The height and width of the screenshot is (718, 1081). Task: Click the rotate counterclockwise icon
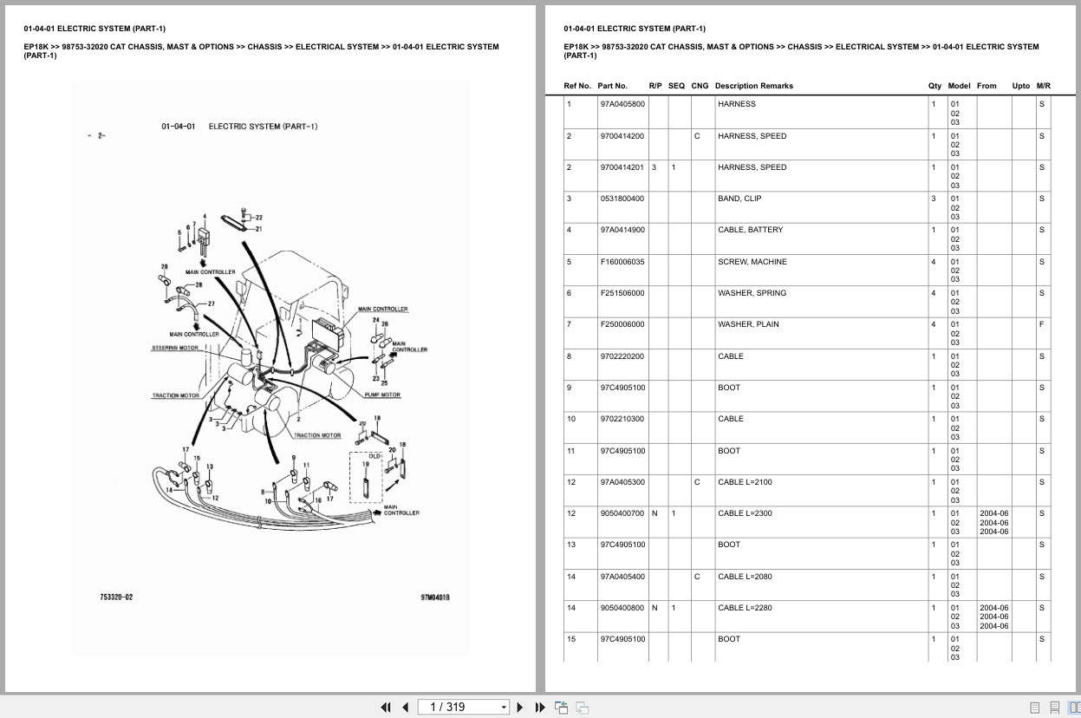pyautogui.click(x=561, y=707)
